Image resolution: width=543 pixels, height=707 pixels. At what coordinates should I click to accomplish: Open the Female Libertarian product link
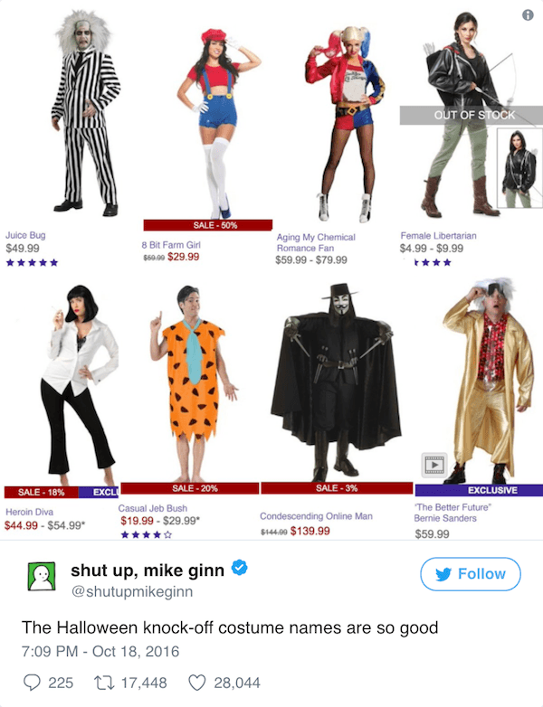438,235
